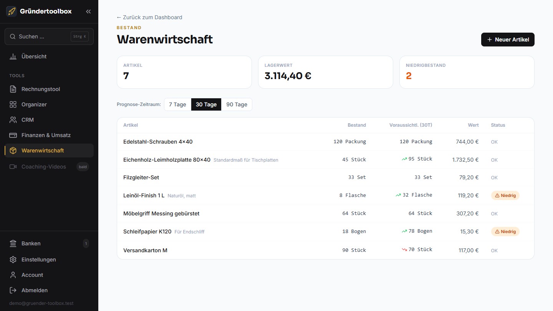The image size is (553, 311).
Task: Click the warning icon in Schleifpapier Niedrig badge
Action: [497, 232]
